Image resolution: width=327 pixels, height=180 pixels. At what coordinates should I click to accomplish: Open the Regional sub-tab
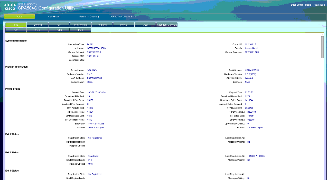(102, 25)
